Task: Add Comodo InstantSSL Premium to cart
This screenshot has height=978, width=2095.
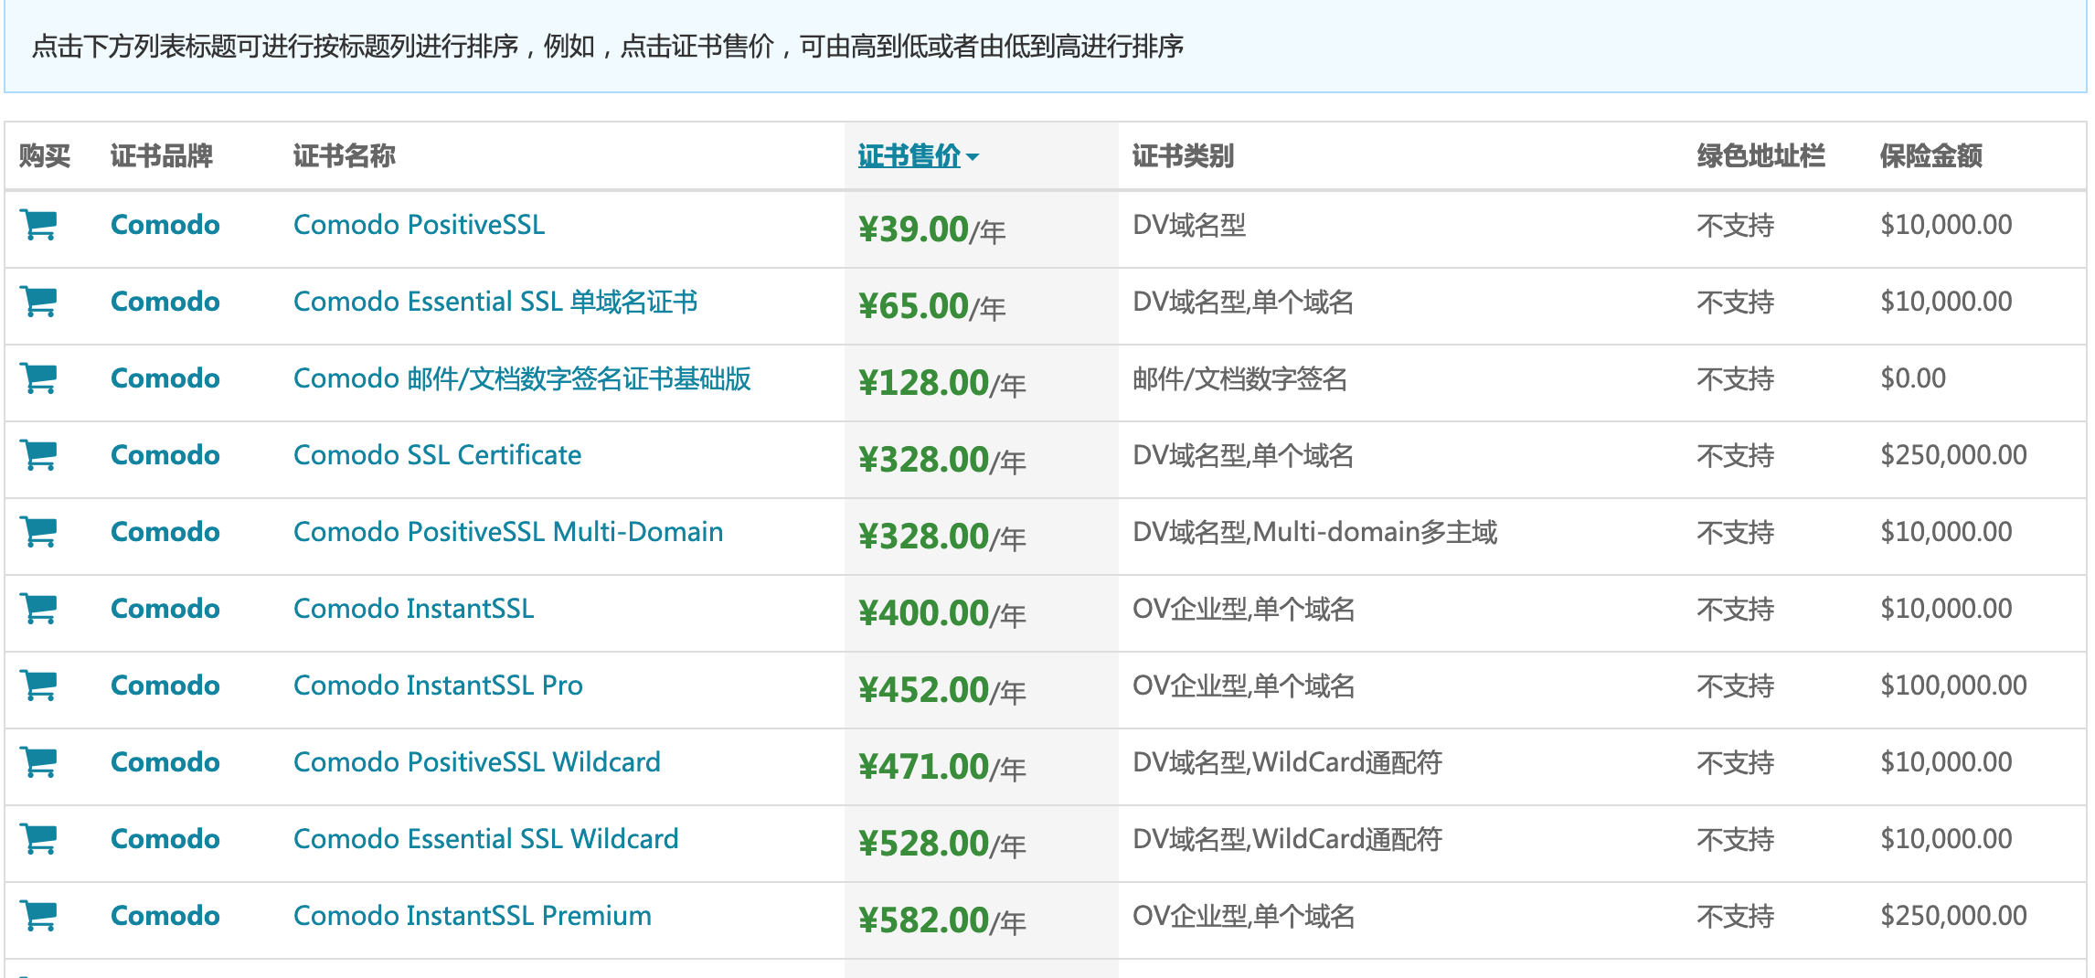Action: [39, 916]
